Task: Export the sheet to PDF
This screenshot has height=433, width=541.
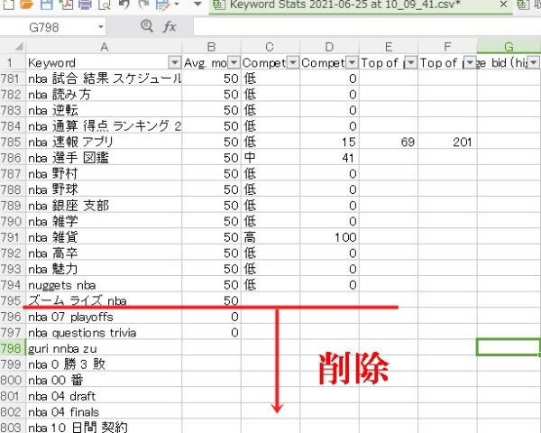Action: [x=66, y=5]
